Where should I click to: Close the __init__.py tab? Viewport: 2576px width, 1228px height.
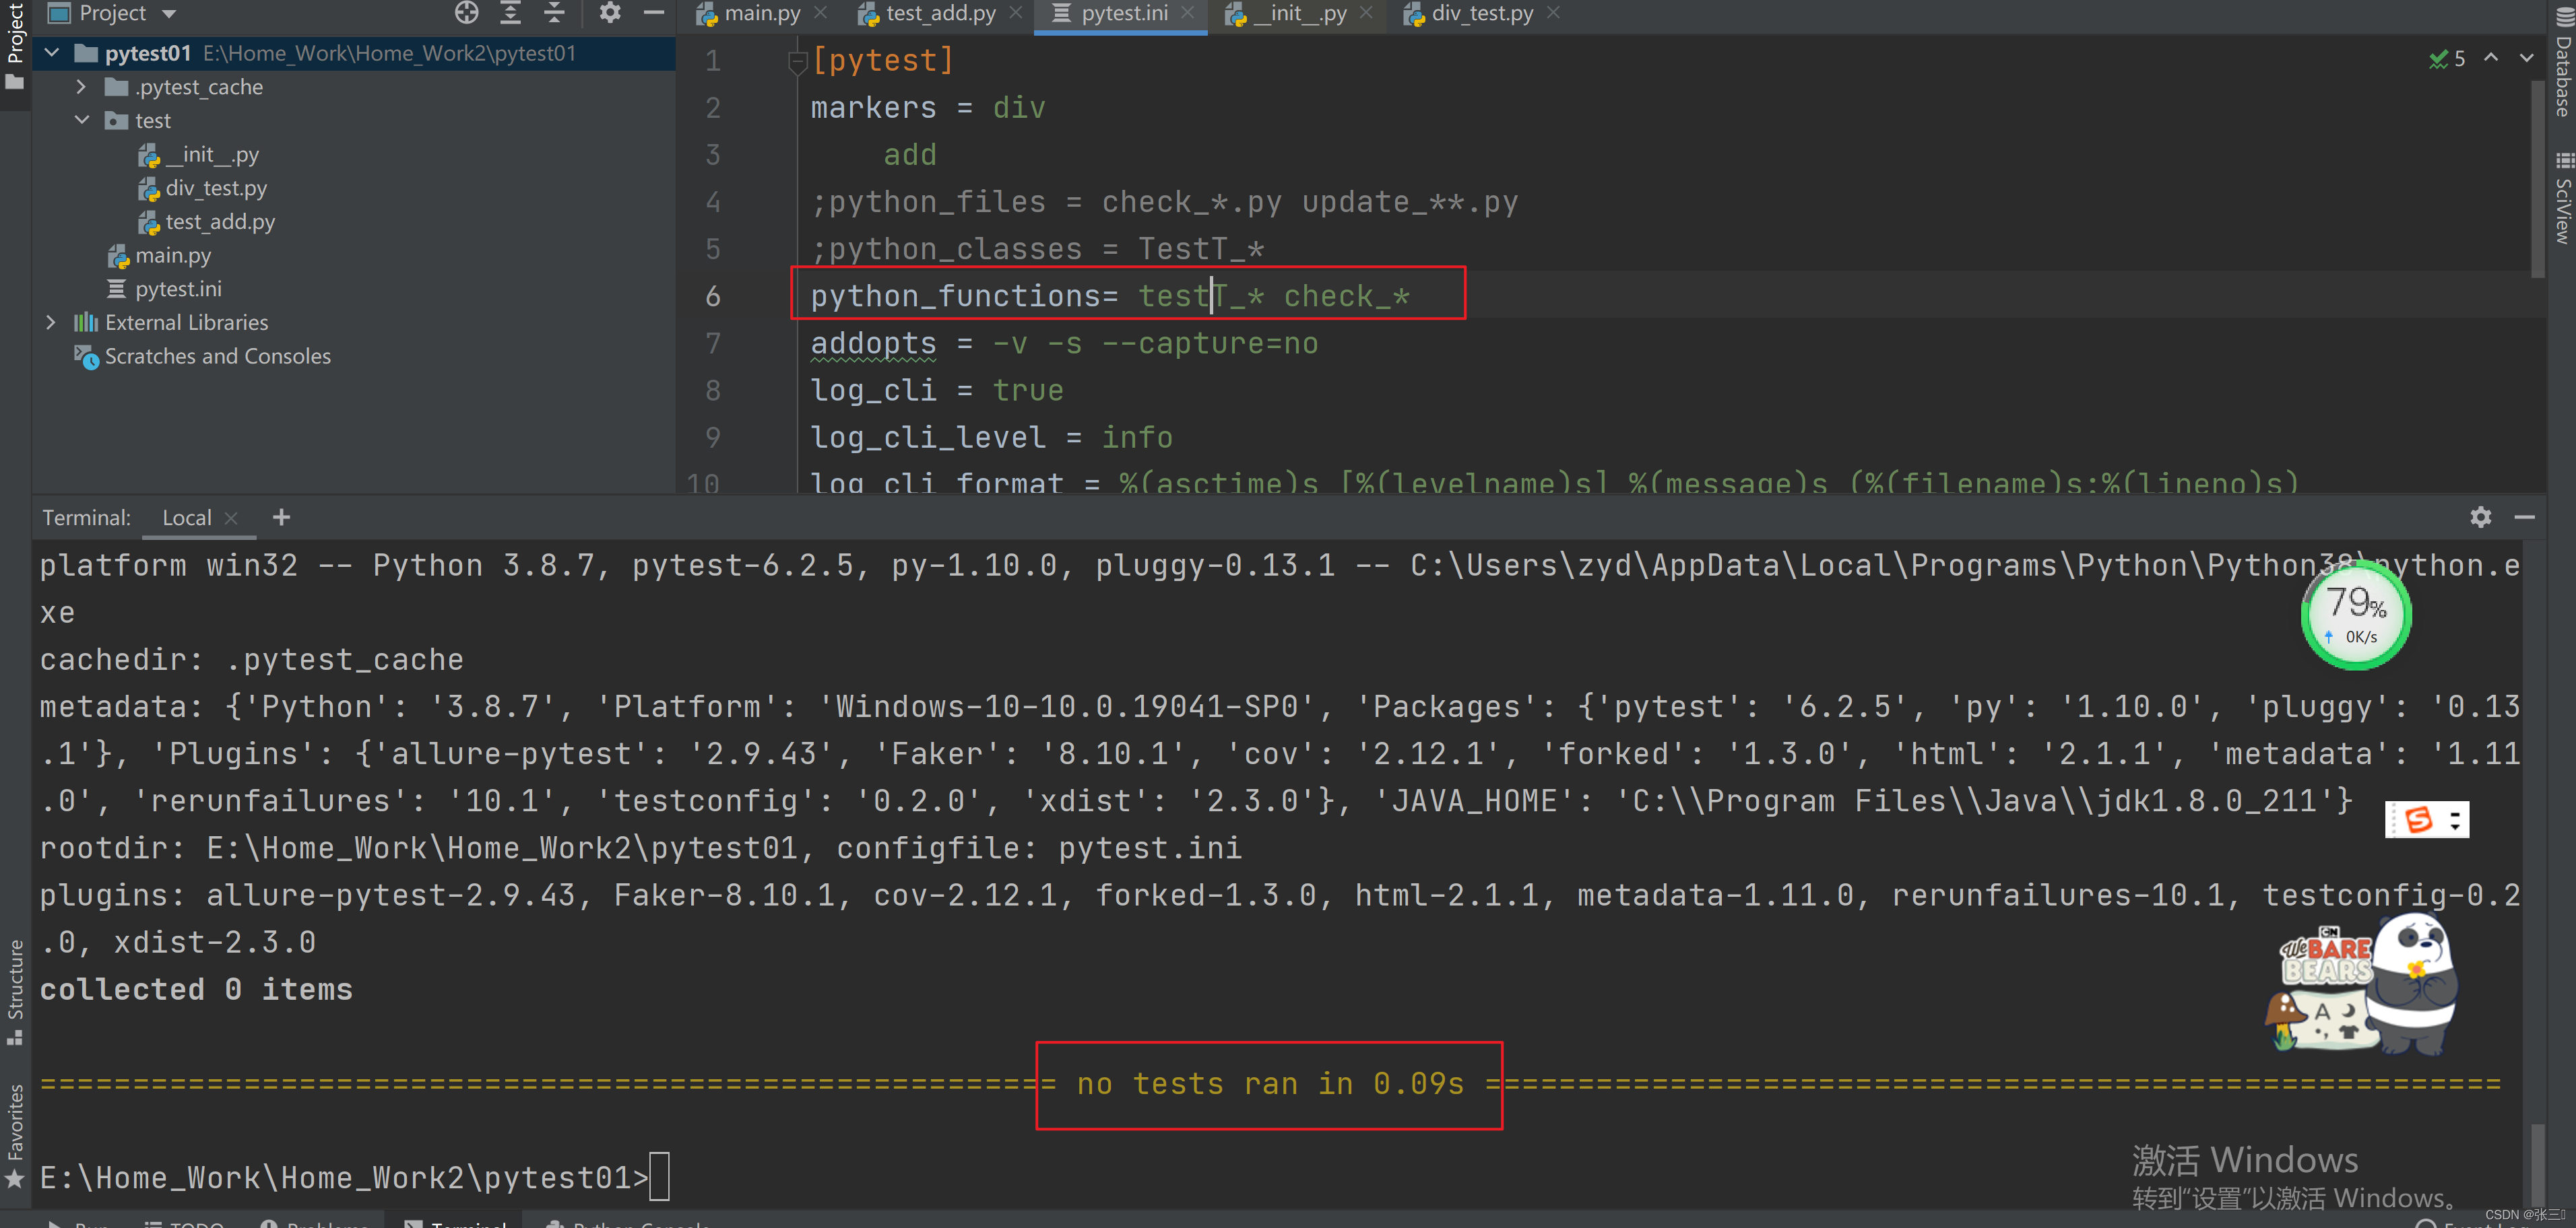coord(1367,13)
